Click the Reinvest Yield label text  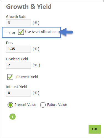click(27, 77)
